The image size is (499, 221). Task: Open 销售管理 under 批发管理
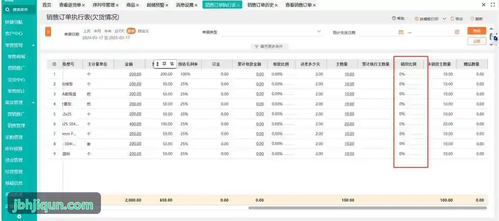coord(16,126)
